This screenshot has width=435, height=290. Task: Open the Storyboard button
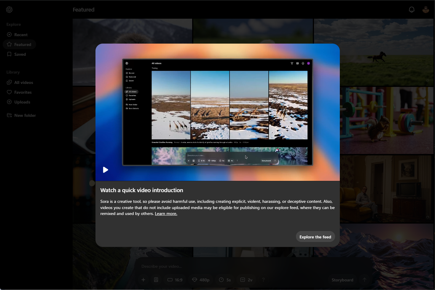342,280
